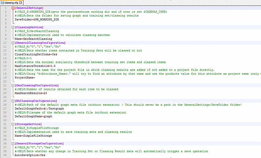
Task: Click the classing.cfg file save icon
Action: coord(2,3)
